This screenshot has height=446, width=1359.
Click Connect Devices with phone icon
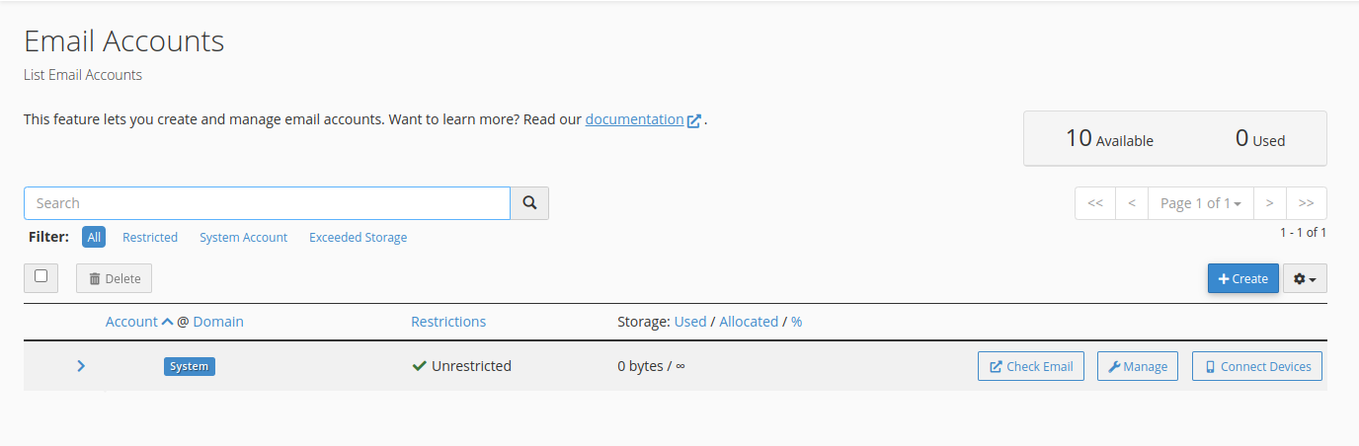[x=1256, y=367]
